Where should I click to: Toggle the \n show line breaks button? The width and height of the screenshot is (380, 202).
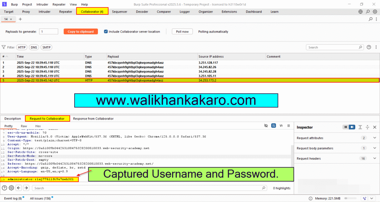point(281,126)
